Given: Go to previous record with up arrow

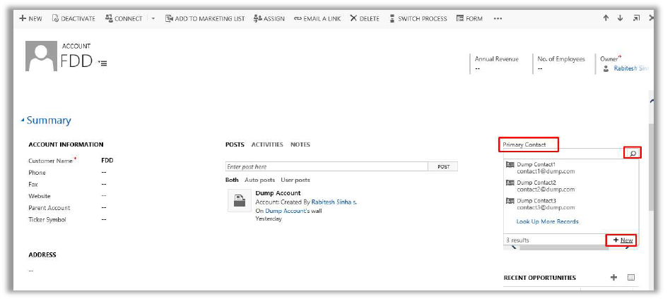Looking at the screenshot, I should (606, 18).
